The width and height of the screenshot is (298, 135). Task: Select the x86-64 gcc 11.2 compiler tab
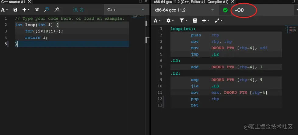(191, 2)
